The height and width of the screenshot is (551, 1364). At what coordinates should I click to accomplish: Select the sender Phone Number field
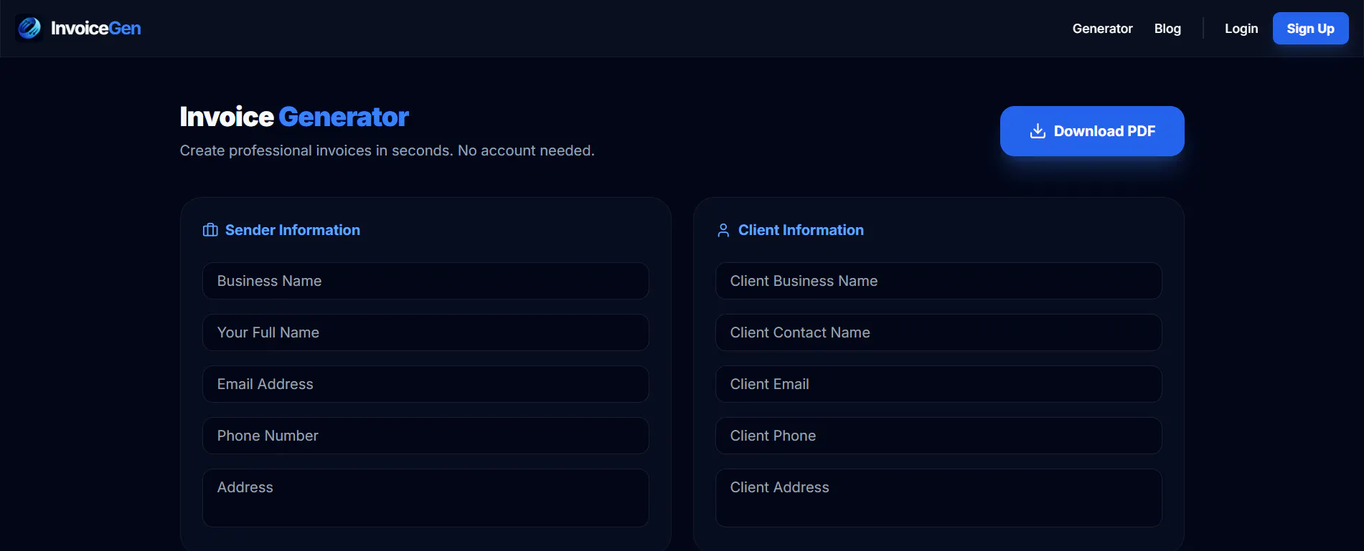click(425, 436)
